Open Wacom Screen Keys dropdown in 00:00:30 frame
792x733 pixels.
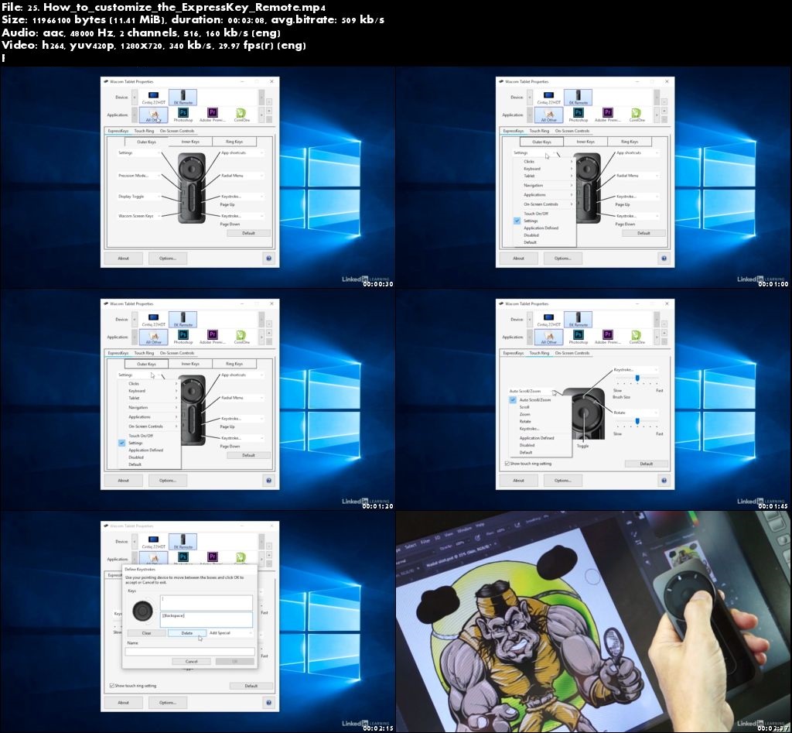[x=139, y=216]
